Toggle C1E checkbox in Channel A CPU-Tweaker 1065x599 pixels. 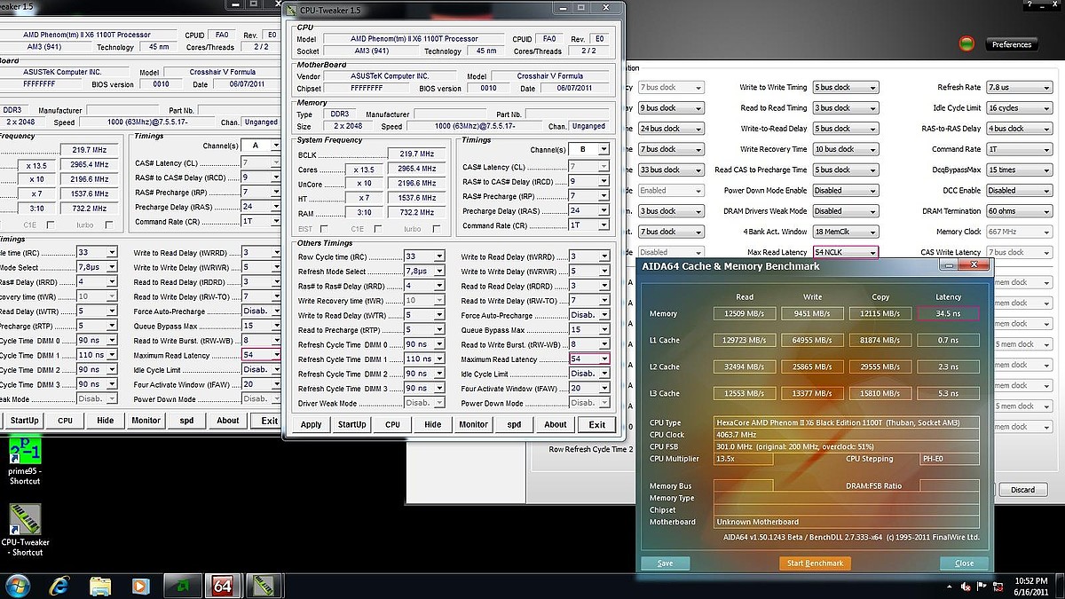[x=51, y=225]
